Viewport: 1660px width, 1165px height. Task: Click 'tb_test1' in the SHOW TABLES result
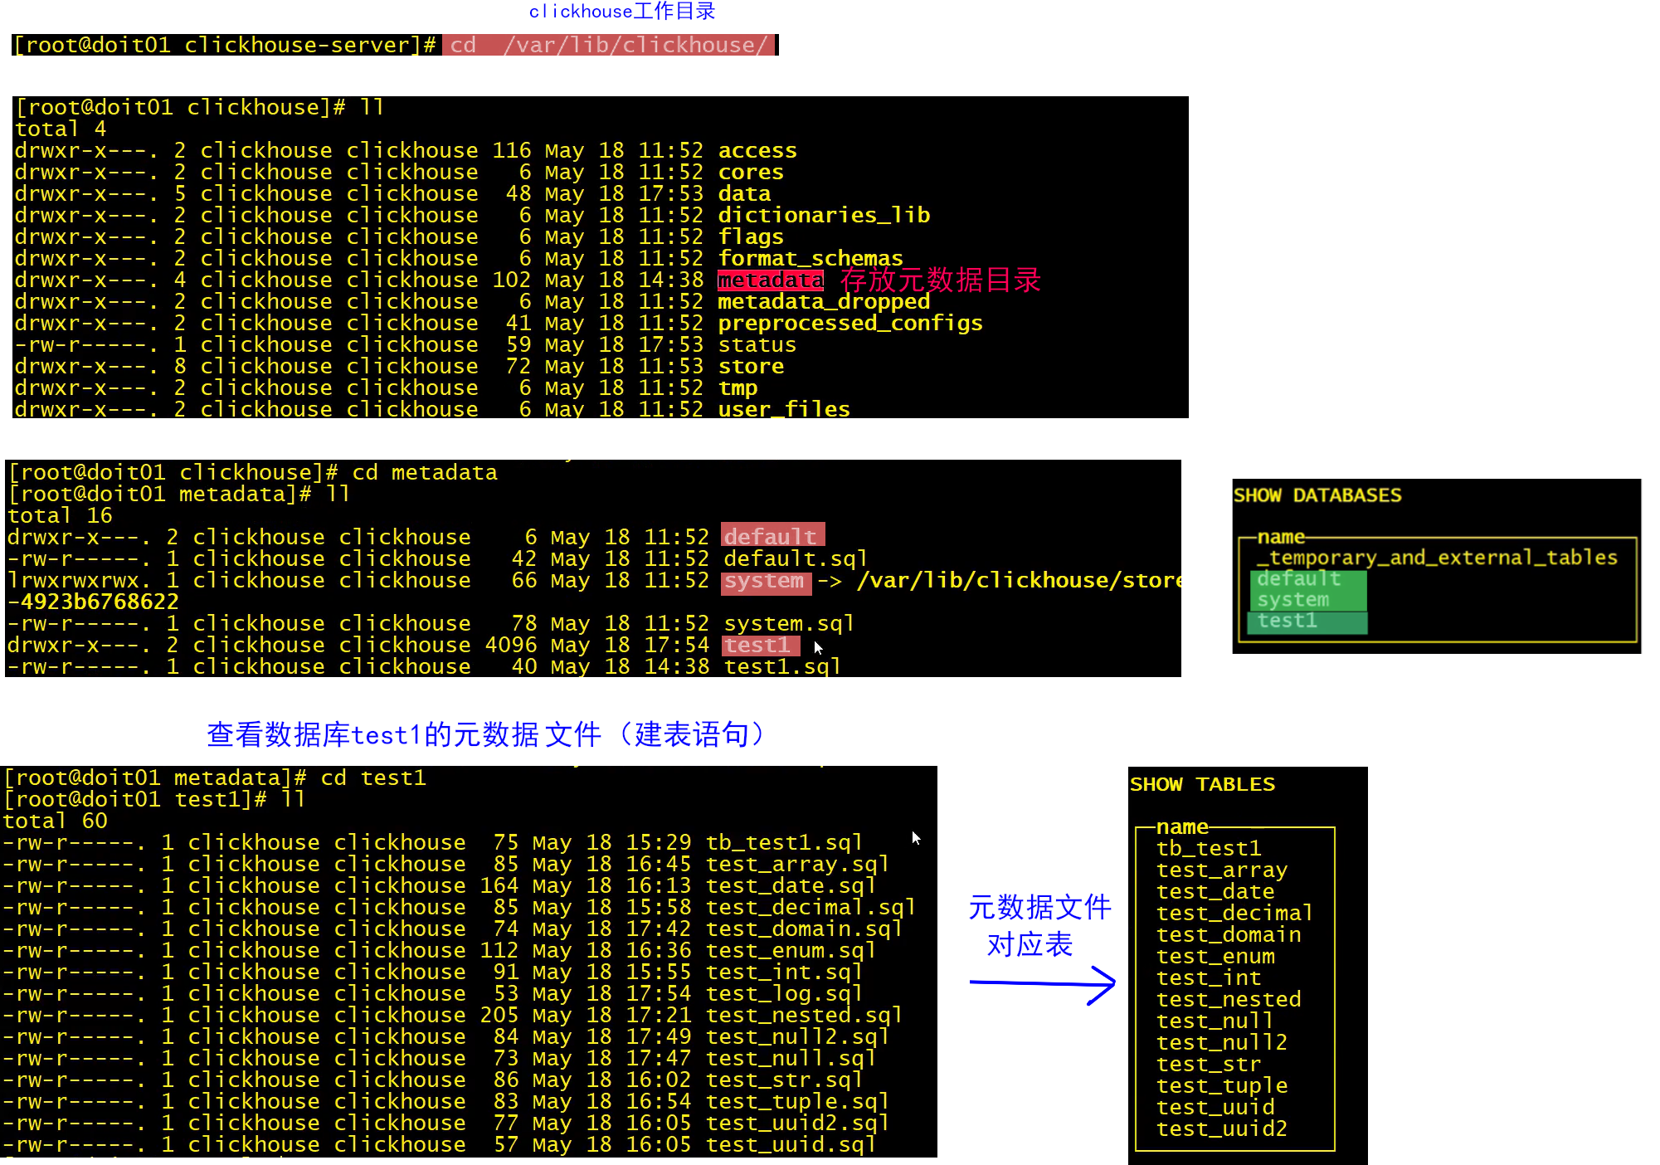pyautogui.click(x=1209, y=848)
